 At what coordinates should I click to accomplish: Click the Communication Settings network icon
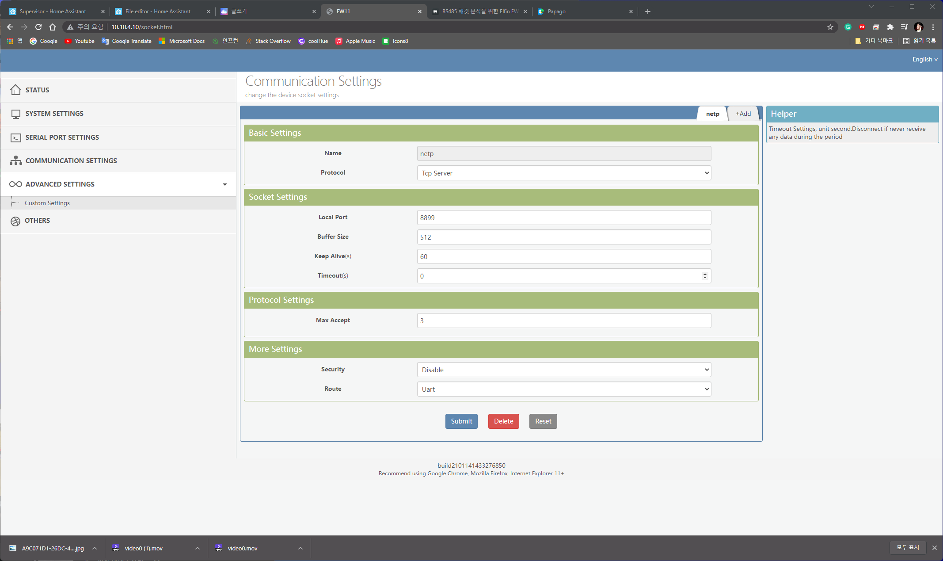click(x=16, y=161)
